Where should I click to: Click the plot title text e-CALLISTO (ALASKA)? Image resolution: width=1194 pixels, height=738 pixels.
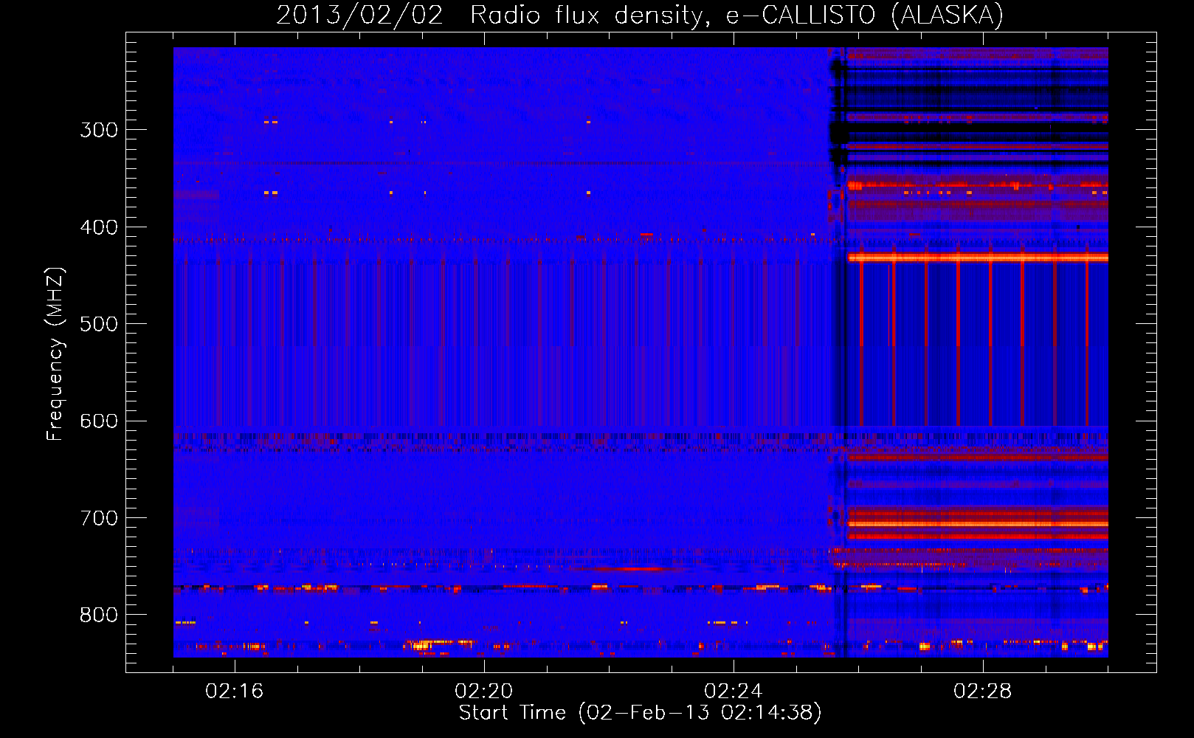pyautogui.click(x=864, y=15)
